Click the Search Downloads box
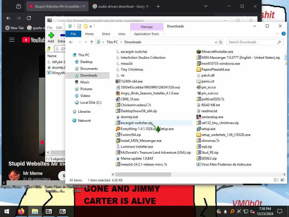 click(x=255, y=42)
